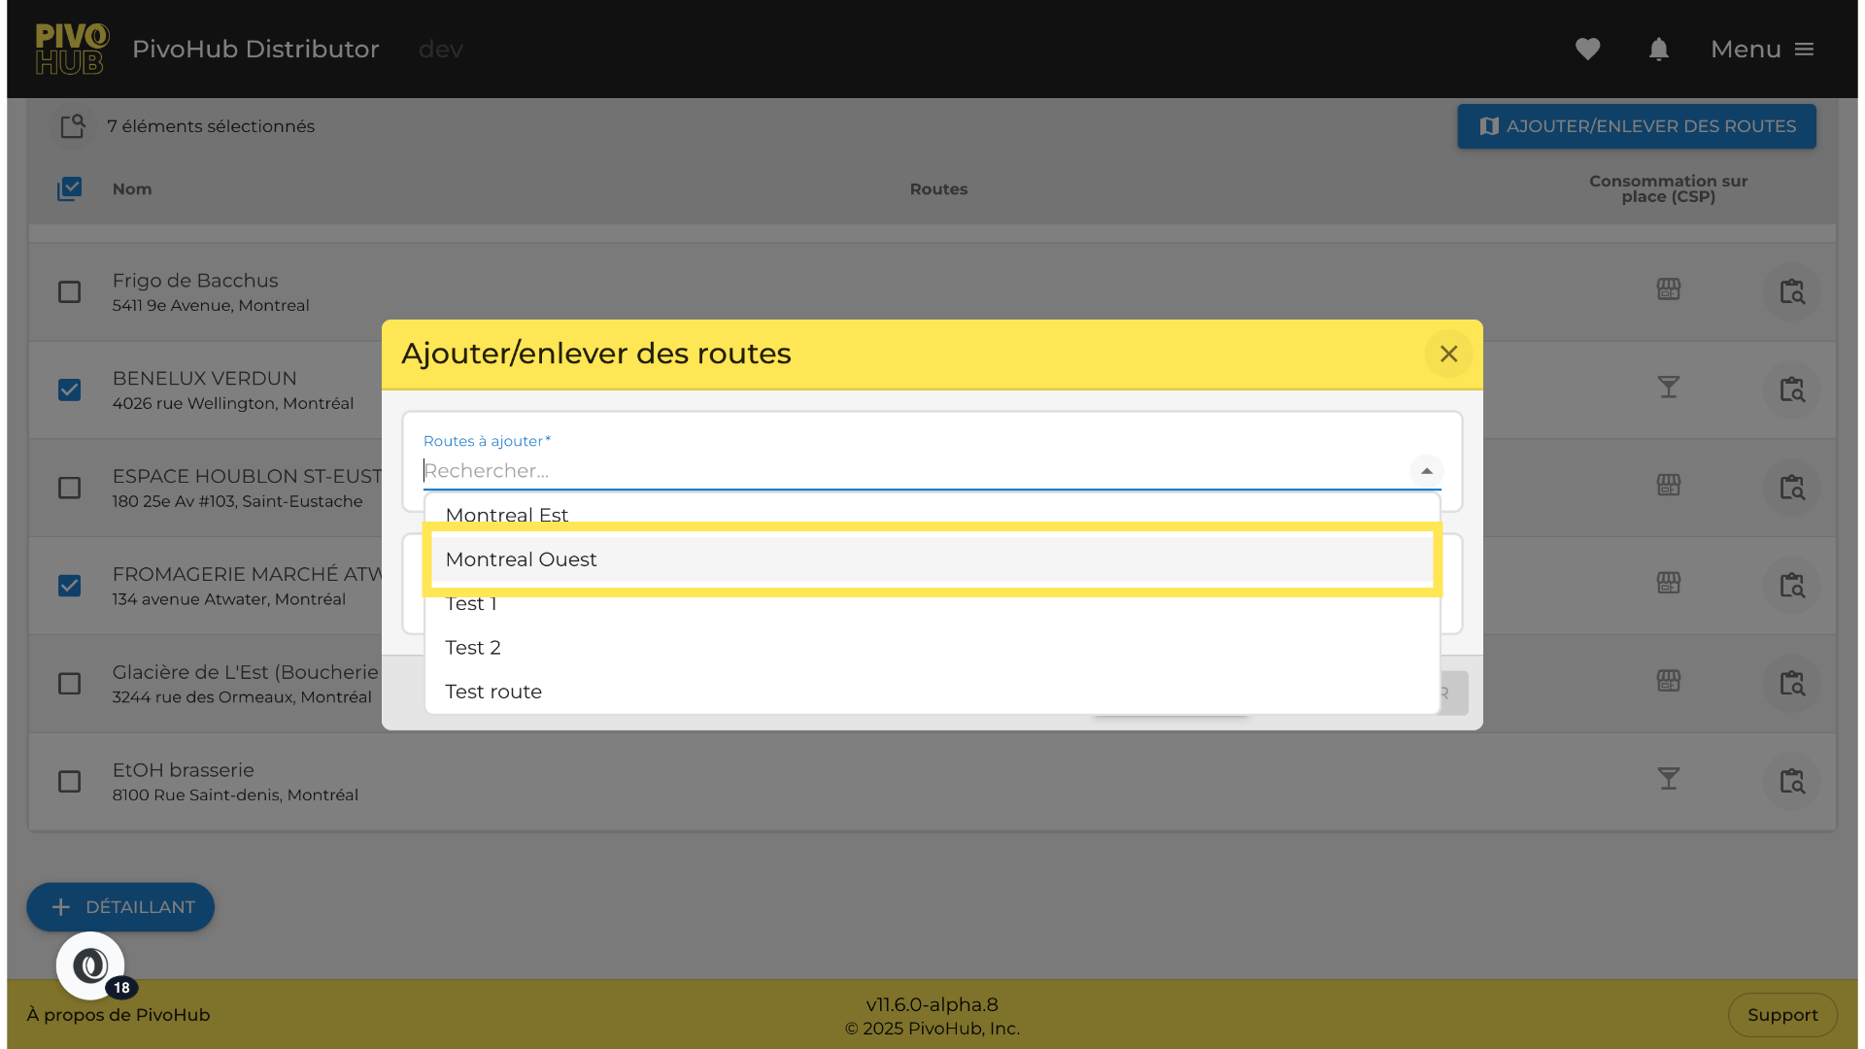Collapse the routes dropdown arrow

pyautogui.click(x=1426, y=471)
